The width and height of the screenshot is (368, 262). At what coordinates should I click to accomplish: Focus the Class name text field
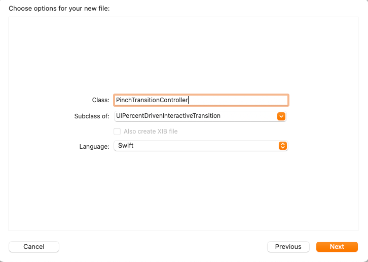click(201, 100)
